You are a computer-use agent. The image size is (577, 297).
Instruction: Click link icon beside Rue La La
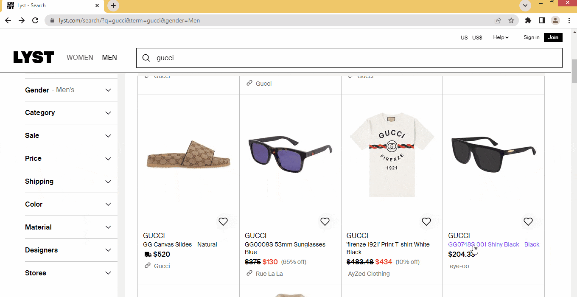pos(249,273)
